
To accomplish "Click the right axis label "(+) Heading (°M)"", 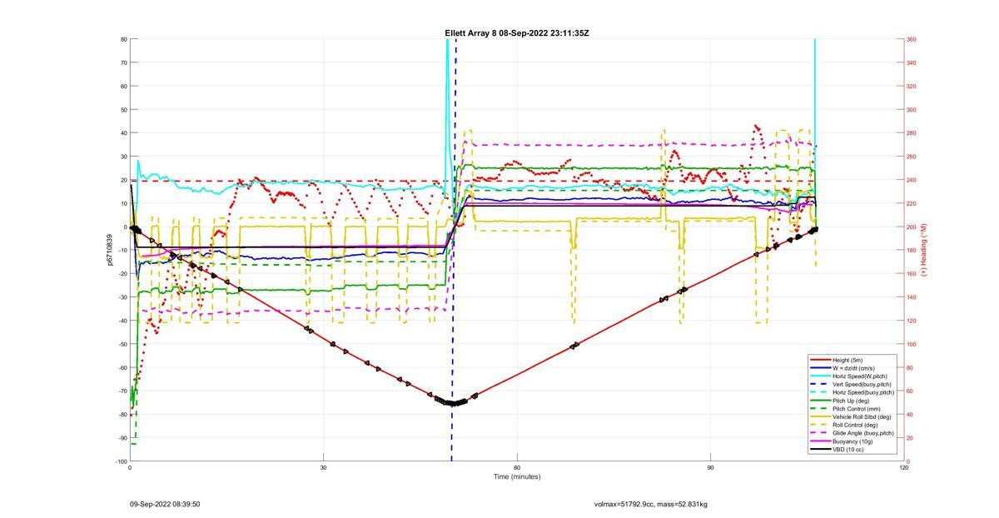I will pos(922,250).
